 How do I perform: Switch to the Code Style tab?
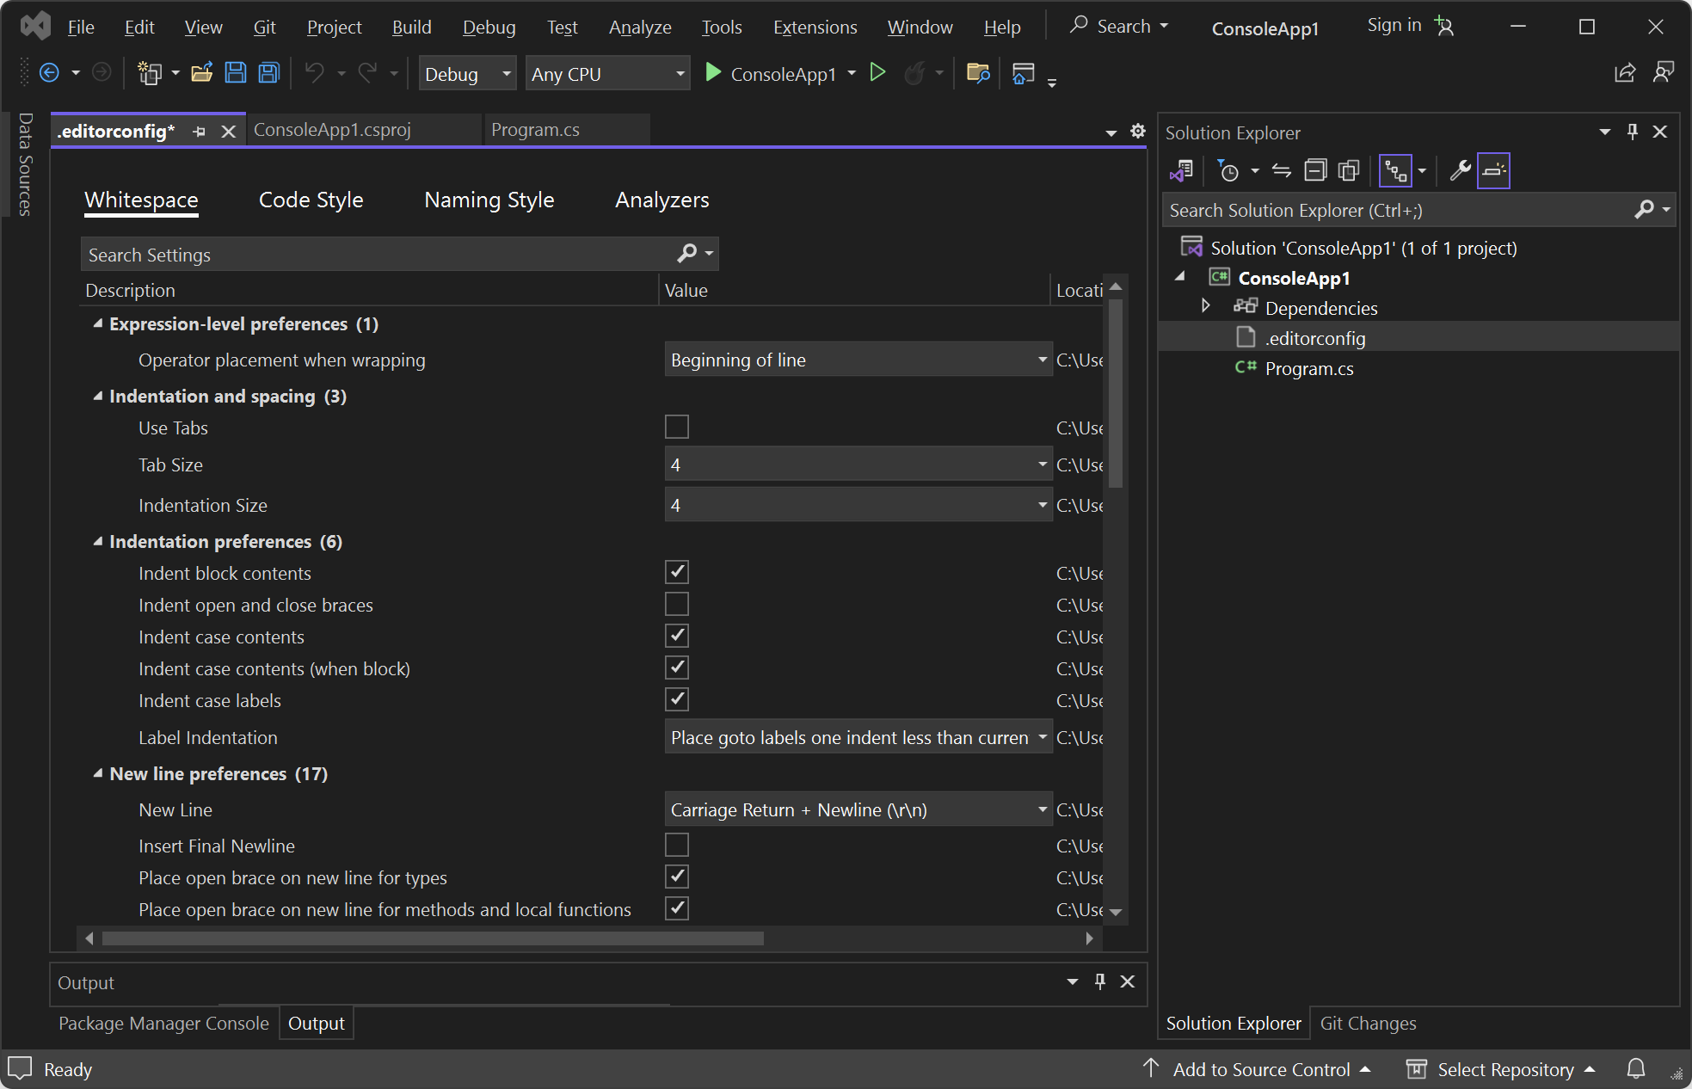310,199
